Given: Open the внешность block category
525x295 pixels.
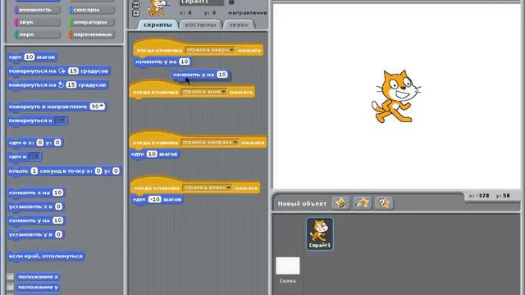Looking at the screenshot, I should point(38,10).
